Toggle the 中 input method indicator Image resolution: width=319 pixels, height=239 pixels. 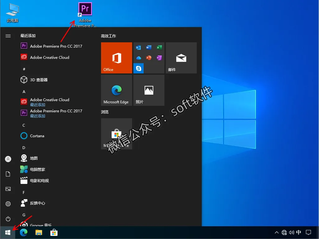point(299,232)
